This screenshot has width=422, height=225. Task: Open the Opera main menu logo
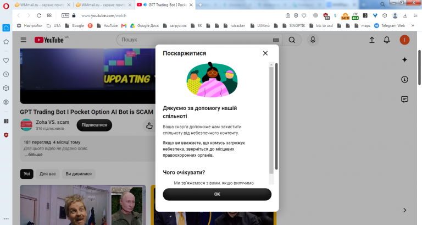pyautogui.click(x=6, y=6)
